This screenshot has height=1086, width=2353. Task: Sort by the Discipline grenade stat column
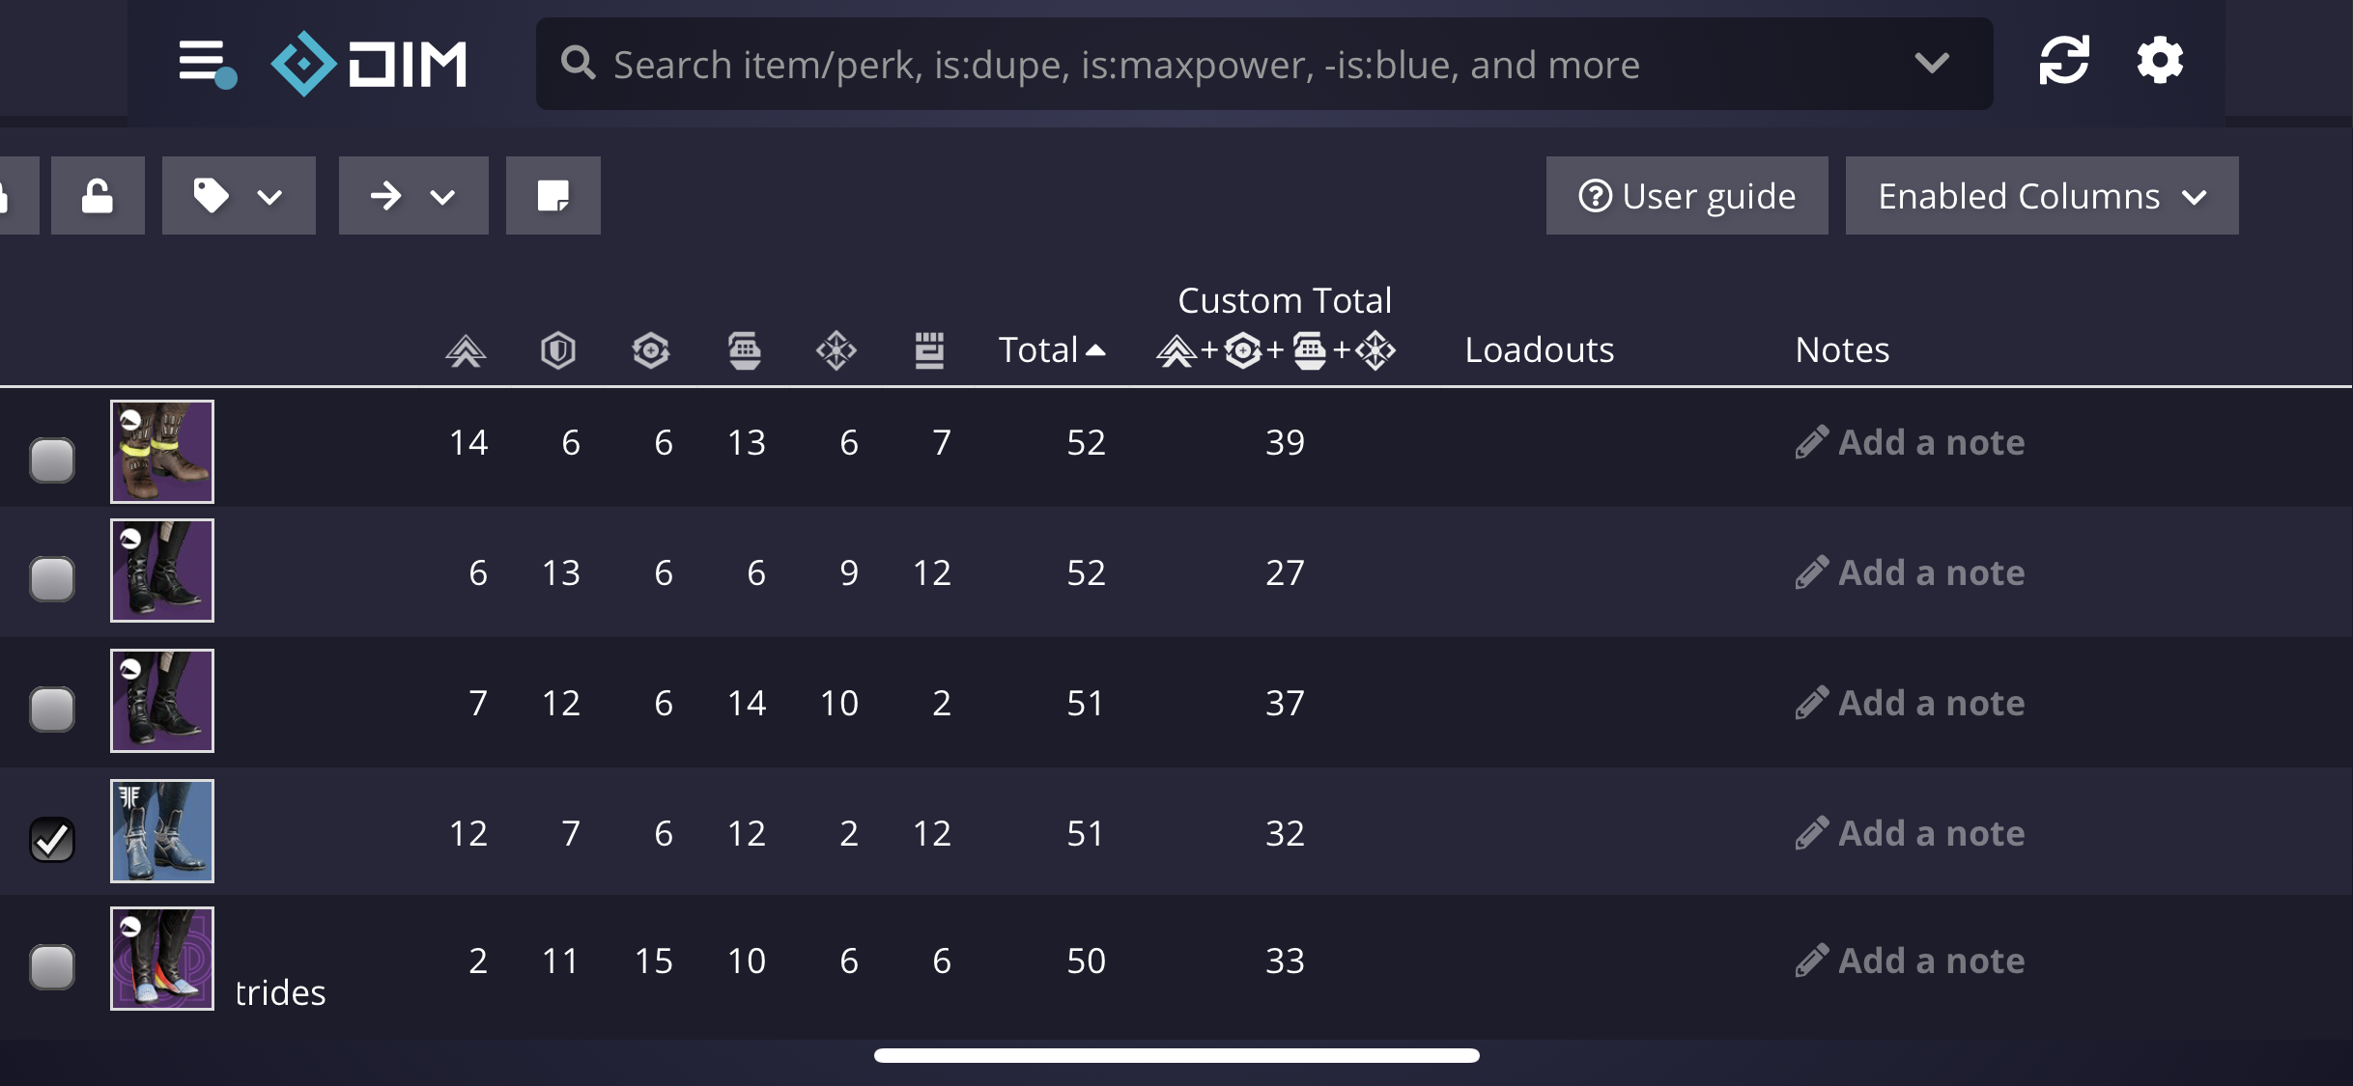pyautogui.click(x=745, y=349)
